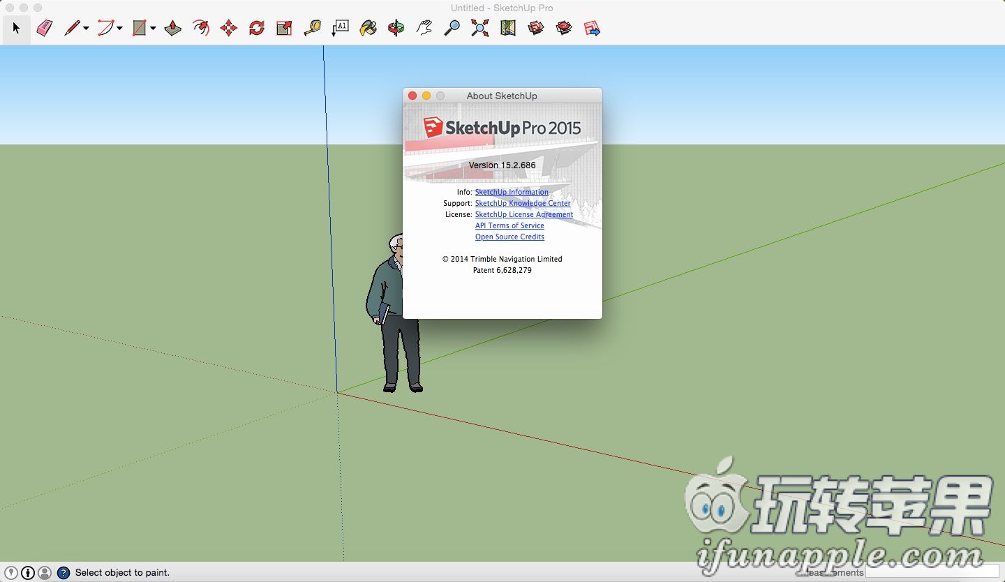This screenshot has height=582, width=1005.
Task: Click the SketchUp Pro 2015 logo
Action: coord(502,128)
